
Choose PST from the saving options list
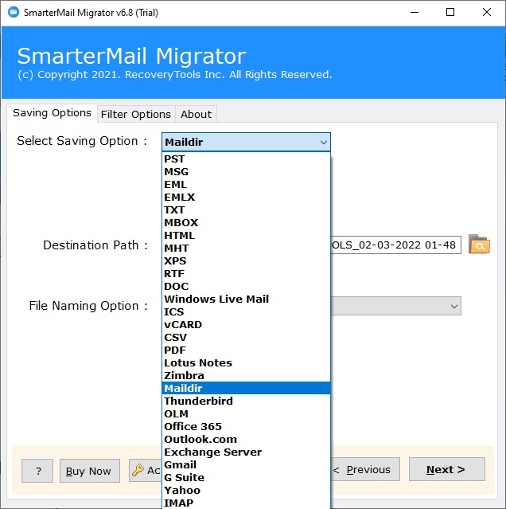pyautogui.click(x=246, y=159)
